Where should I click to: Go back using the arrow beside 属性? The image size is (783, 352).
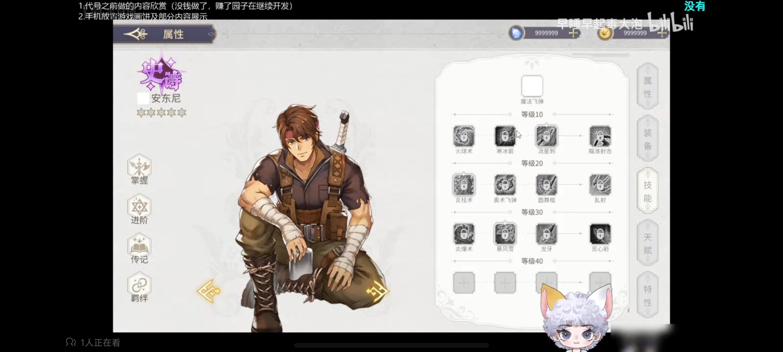pos(136,34)
